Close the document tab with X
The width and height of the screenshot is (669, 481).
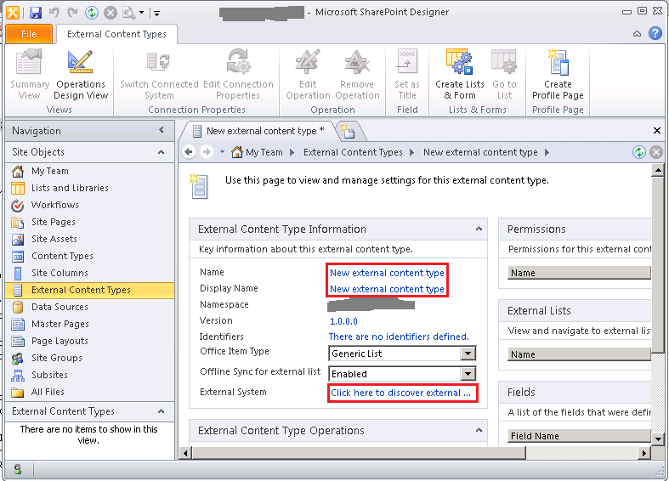(x=657, y=131)
